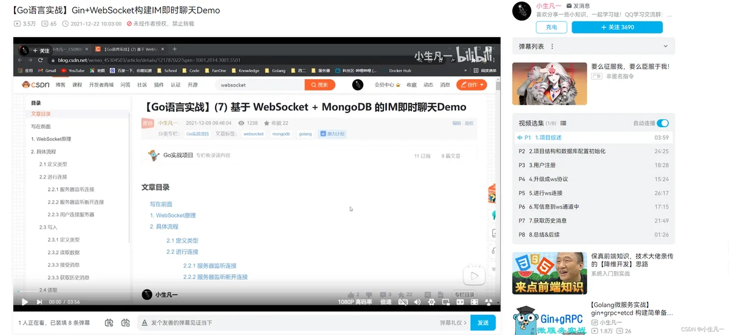Open Golang bookmark folder in video
Viewport: 729px width, 335px height.
click(x=275, y=71)
